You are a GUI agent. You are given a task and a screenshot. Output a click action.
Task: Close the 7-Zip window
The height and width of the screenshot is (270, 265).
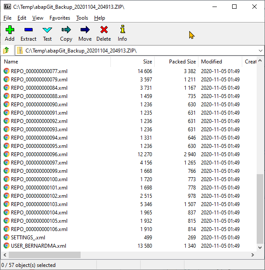pyautogui.click(x=254, y=7)
